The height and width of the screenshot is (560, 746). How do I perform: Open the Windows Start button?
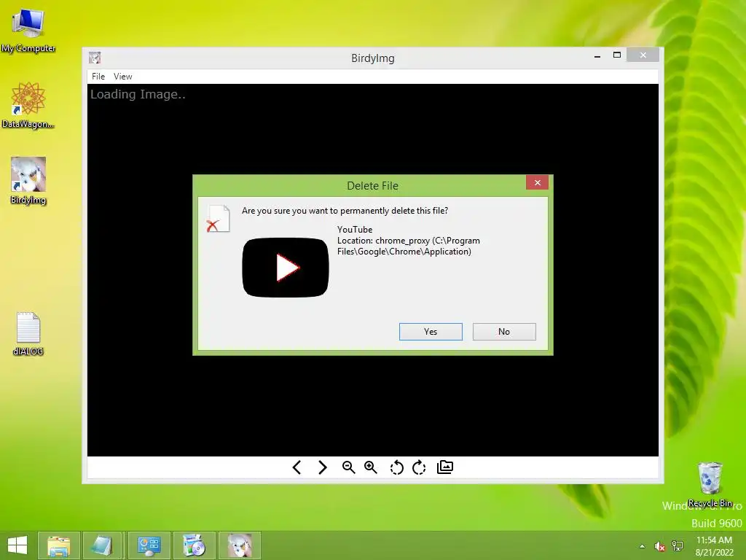pos(17,545)
